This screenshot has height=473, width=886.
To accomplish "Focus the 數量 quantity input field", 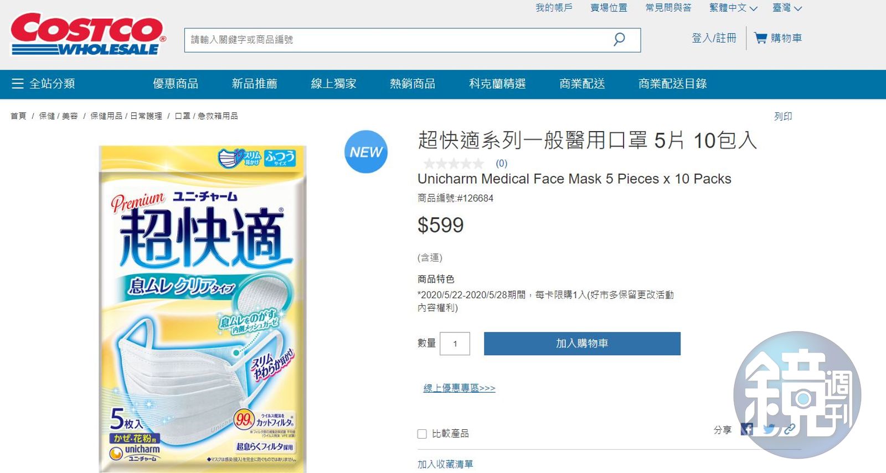I will click(455, 344).
